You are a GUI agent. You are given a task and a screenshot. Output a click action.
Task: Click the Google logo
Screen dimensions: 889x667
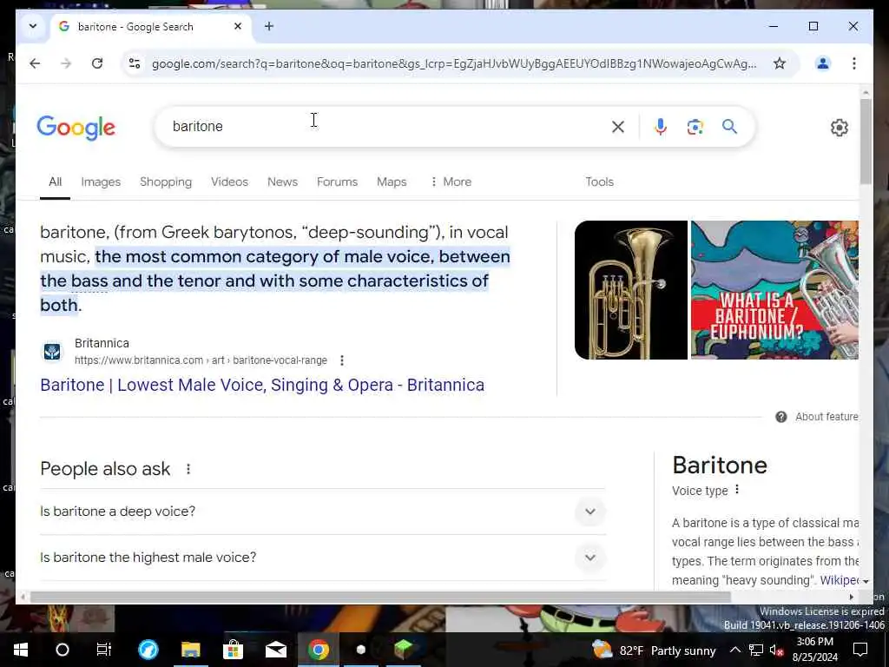click(76, 127)
